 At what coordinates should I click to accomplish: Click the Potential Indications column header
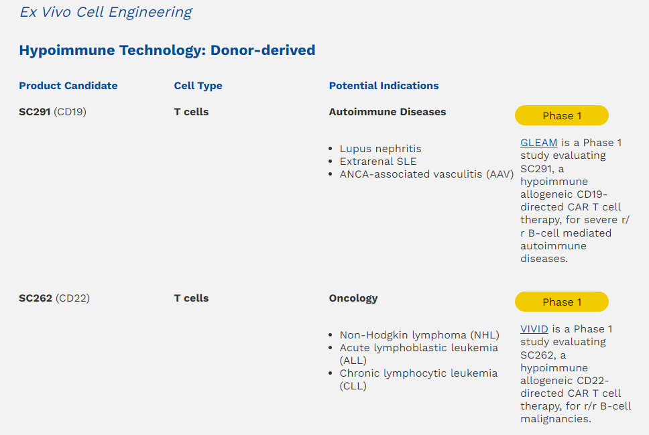pos(383,86)
